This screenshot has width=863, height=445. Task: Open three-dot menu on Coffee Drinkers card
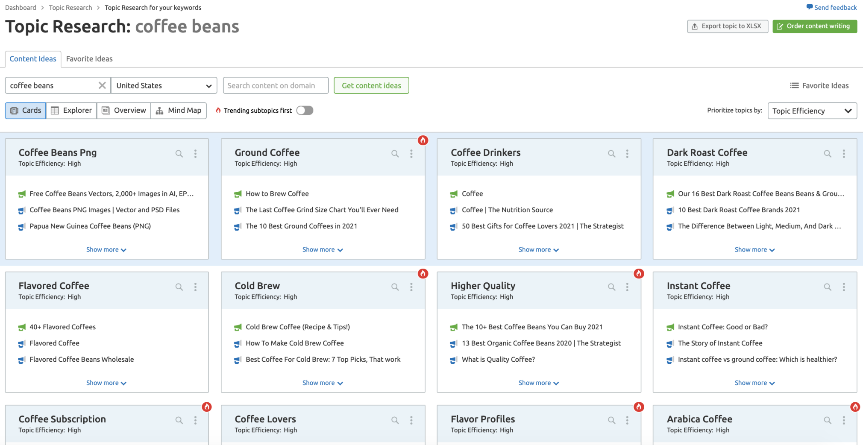point(627,154)
